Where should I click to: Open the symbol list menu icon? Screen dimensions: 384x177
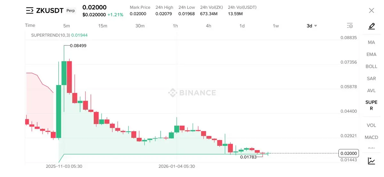coord(29,11)
